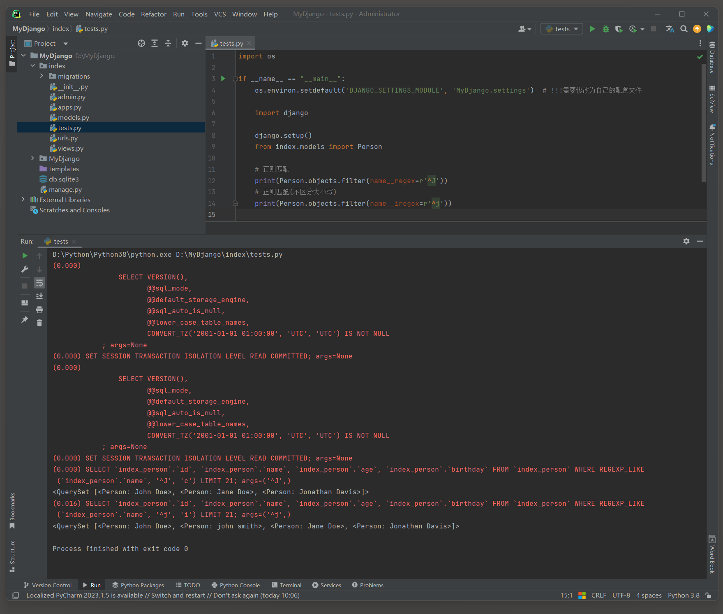The width and height of the screenshot is (723, 614).
Task: Open Terminal tool window
Action: tap(286, 585)
